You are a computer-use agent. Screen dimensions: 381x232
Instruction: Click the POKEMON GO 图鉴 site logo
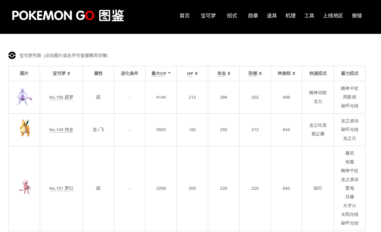(x=68, y=16)
